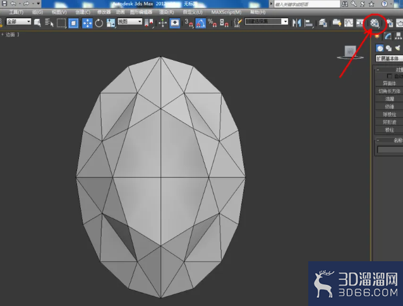Screen dimensions: 403x306
Task: Open the 帮助(H) menu
Action: coord(258,12)
